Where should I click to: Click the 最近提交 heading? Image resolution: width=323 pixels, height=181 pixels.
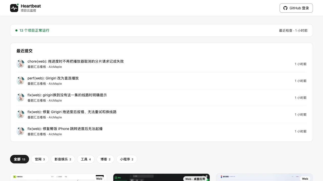pyautogui.click(x=24, y=51)
